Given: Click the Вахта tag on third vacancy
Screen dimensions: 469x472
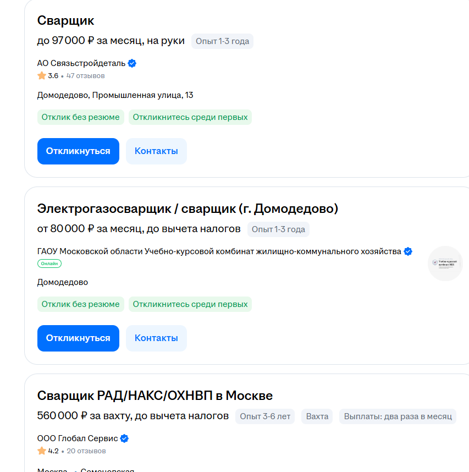Looking at the screenshot, I should point(317,416).
